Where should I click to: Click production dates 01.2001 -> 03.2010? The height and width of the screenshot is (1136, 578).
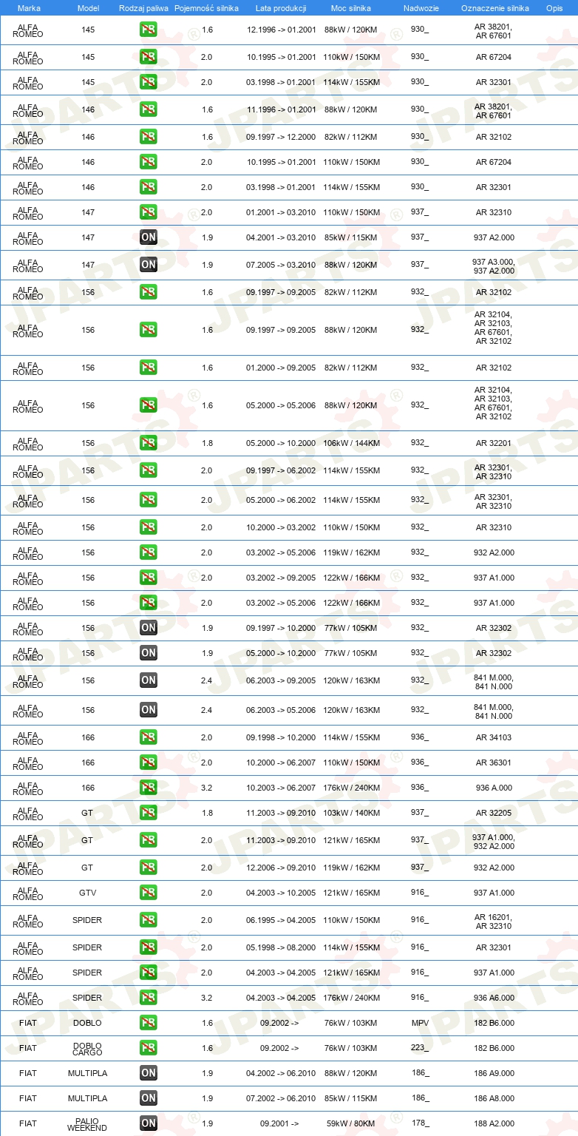(281, 212)
